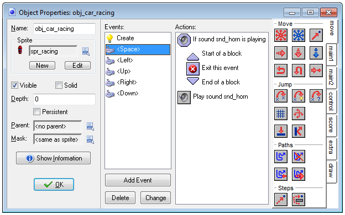
Task: Select the Move Free action icon
Action: [299, 35]
